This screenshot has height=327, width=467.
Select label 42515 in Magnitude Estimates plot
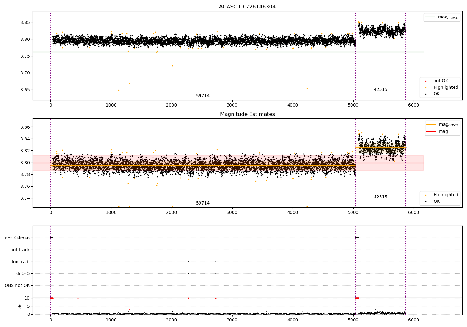[380, 197]
